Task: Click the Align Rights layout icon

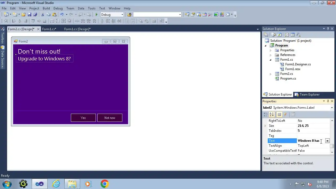Action: [25, 21]
